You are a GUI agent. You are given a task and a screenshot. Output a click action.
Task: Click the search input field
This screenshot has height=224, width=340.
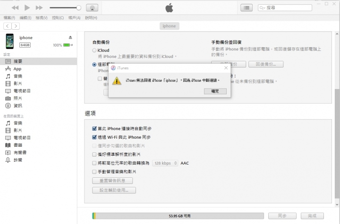(285, 8)
